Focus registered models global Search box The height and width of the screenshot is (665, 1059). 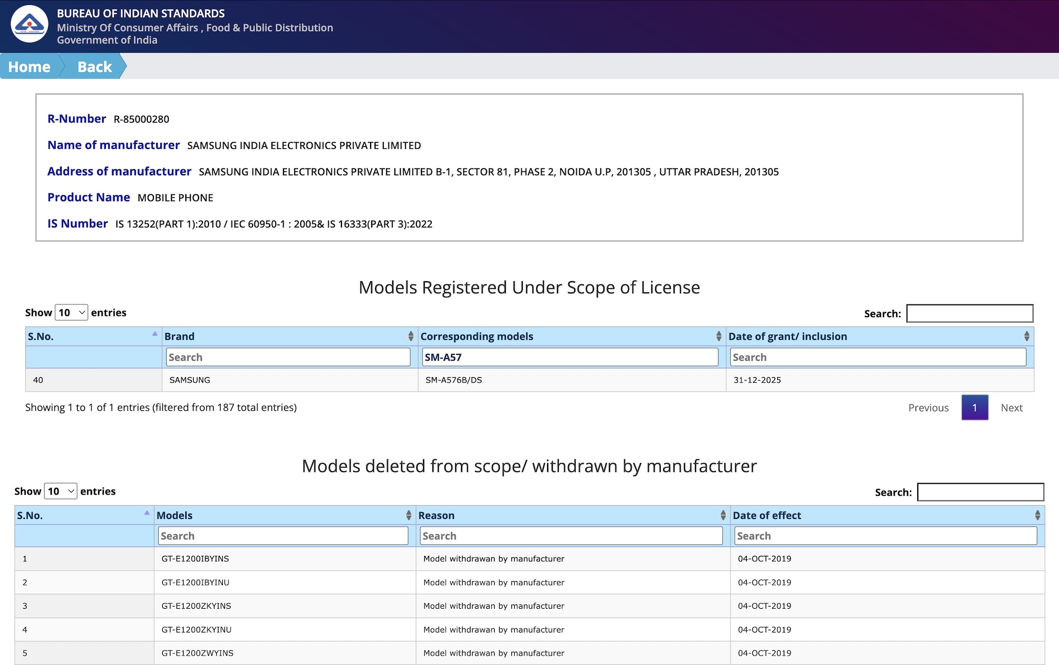tap(969, 313)
